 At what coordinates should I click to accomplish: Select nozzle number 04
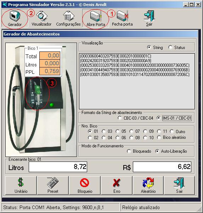point(107,138)
